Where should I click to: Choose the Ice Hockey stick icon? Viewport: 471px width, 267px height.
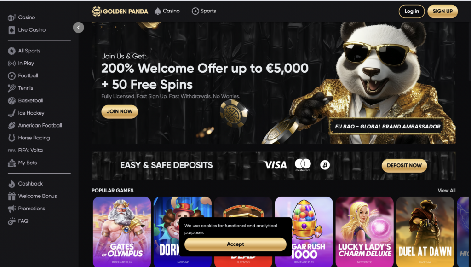(x=11, y=113)
